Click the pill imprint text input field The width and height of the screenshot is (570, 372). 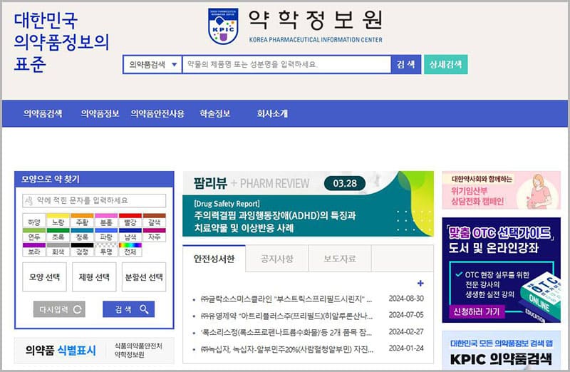pos(94,200)
